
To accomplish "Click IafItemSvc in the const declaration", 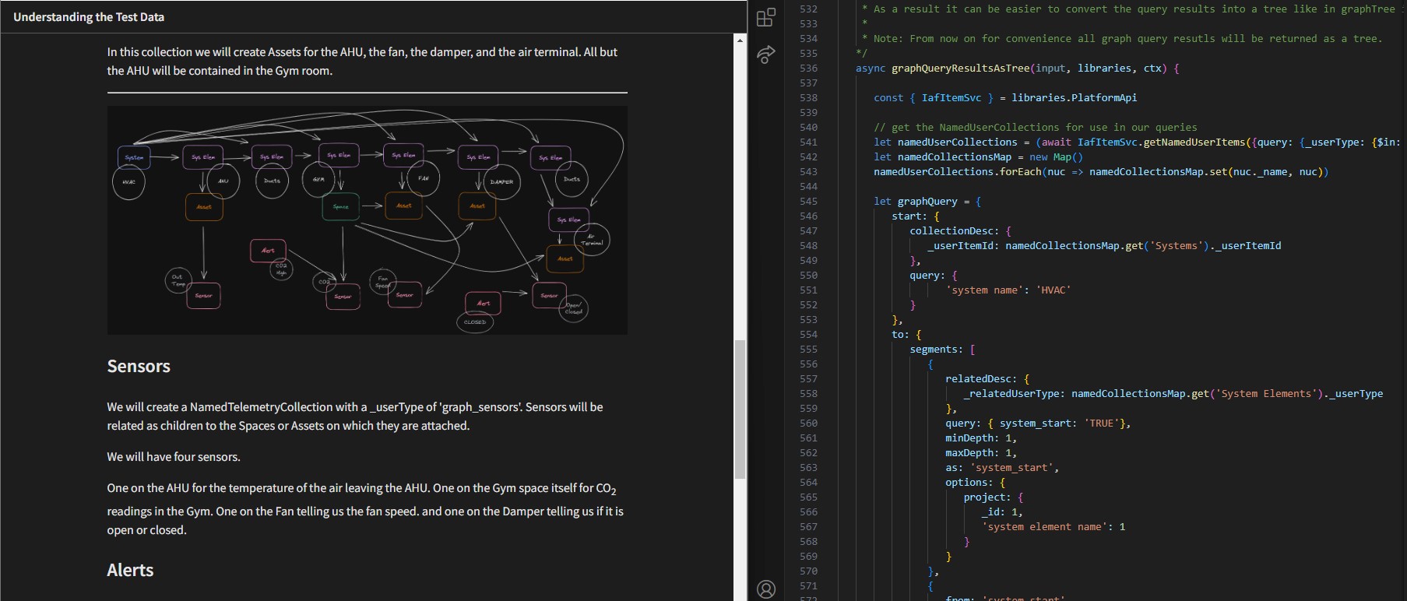I will click(951, 98).
